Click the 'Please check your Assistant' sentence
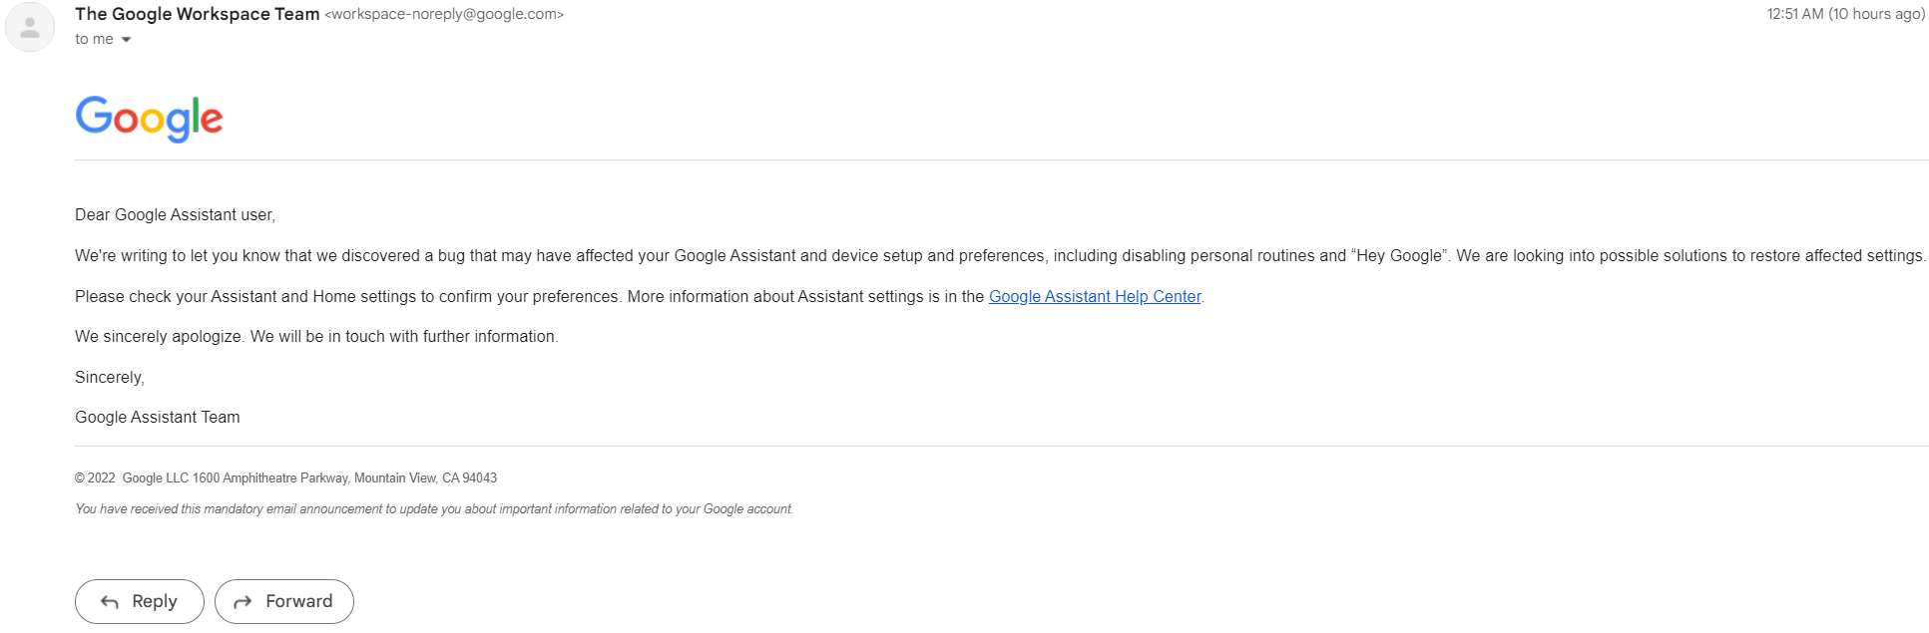This screenshot has width=1929, height=633. [640, 296]
